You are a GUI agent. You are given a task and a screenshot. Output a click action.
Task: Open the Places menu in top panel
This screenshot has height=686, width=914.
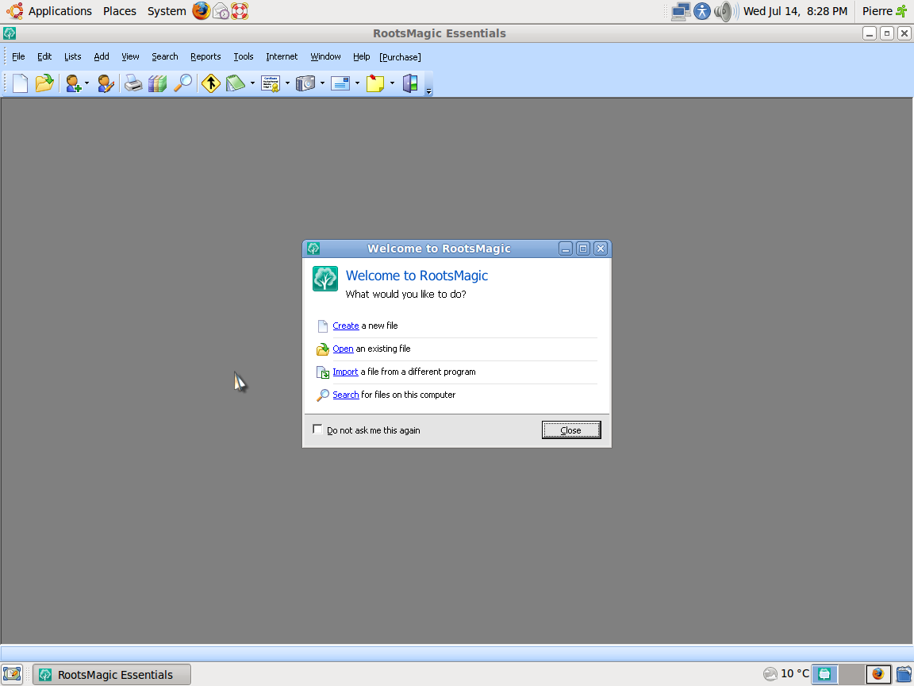120,11
